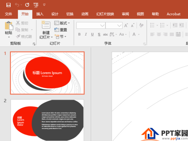This screenshot has width=188, height=141.
Task: Open the font color A dropdown arrow
Action: [139, 34]
